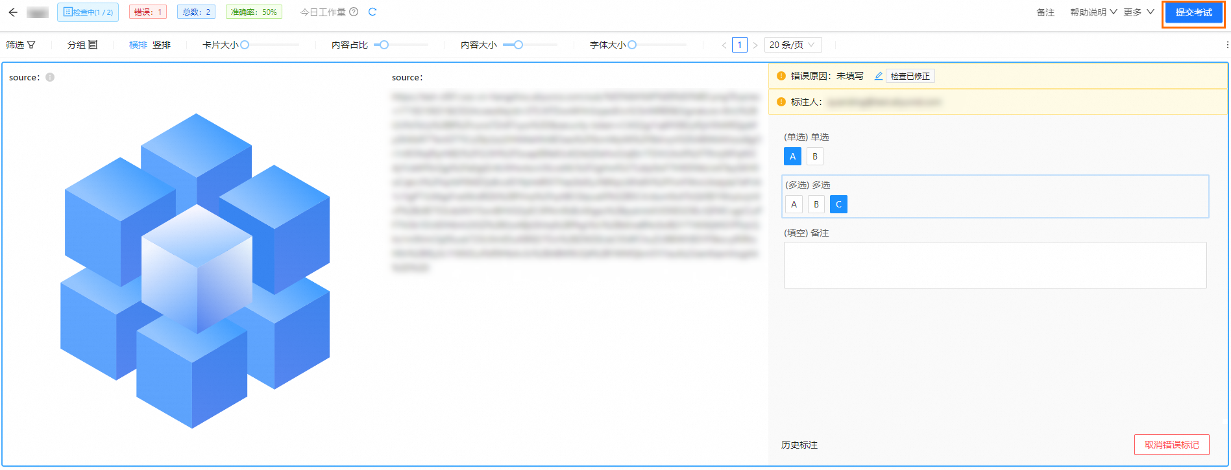Click page number 1 in pagination
The image size is (1231, 470).
[x=740, y=45]
